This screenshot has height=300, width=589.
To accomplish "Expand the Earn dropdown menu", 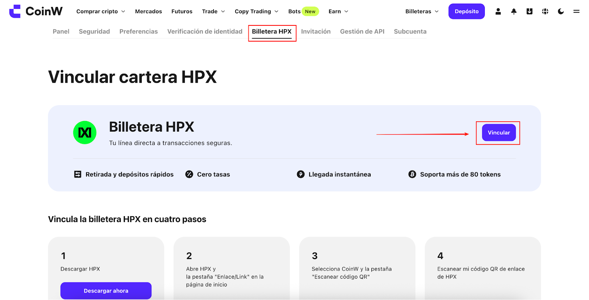I will pos(338,11).
